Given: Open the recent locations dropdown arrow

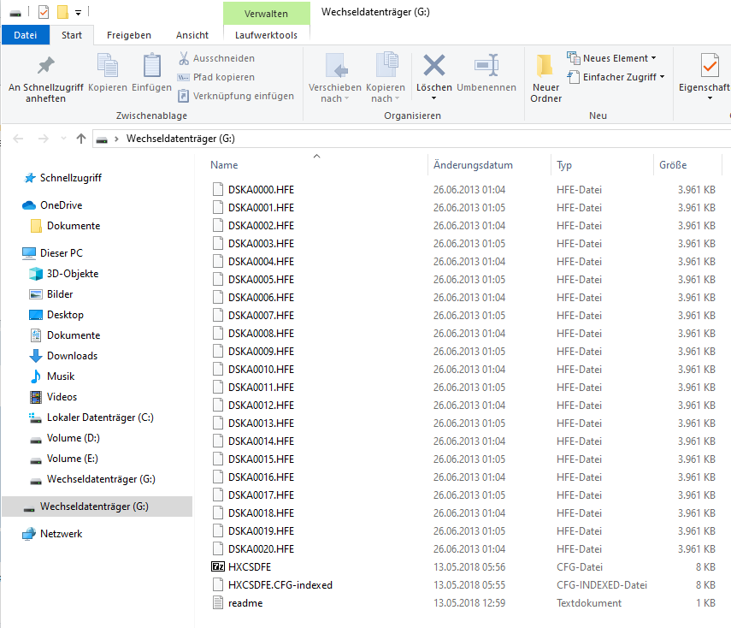Looking at the screenshot, I should (63, 139).
